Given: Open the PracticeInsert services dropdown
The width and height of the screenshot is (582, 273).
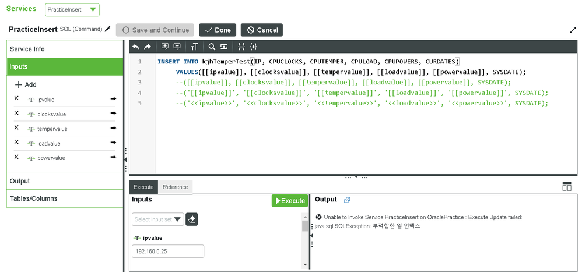Looking at the screenshot, I should 72,10.
